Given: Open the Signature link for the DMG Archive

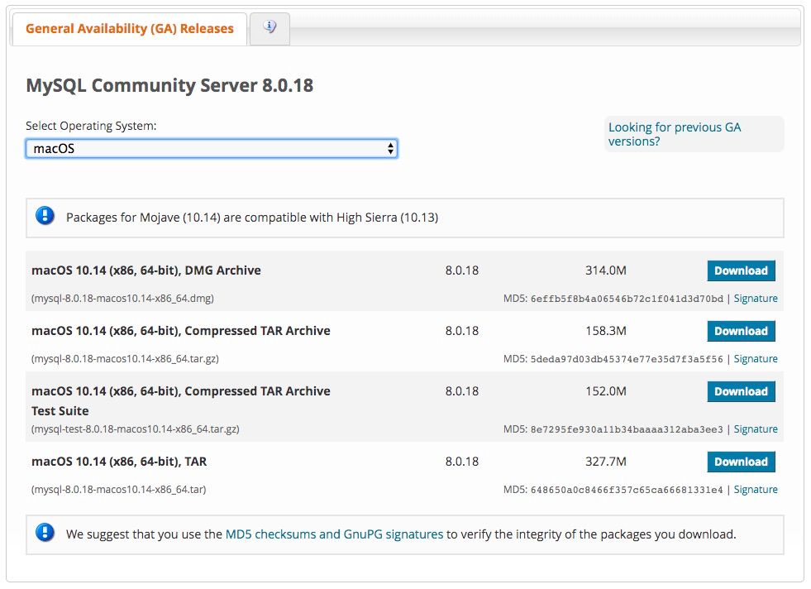Looking at the screenshot, I should pos(755,299).
